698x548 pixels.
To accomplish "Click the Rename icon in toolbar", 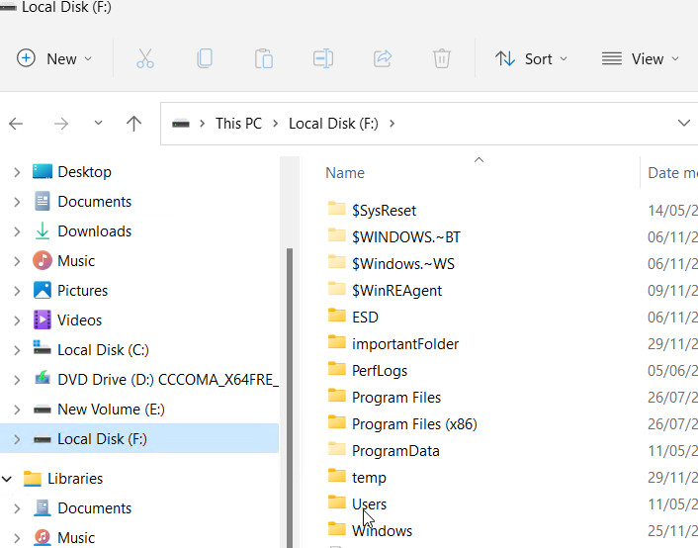I will tap(323, 58).
